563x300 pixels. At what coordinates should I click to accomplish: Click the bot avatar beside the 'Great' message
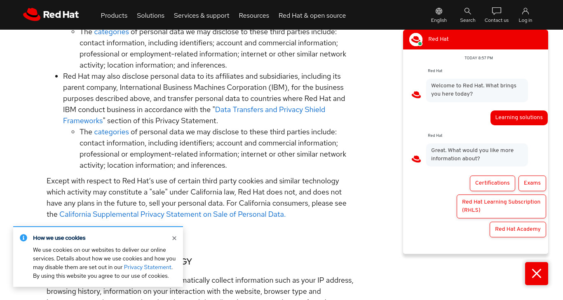click(416, 159)
